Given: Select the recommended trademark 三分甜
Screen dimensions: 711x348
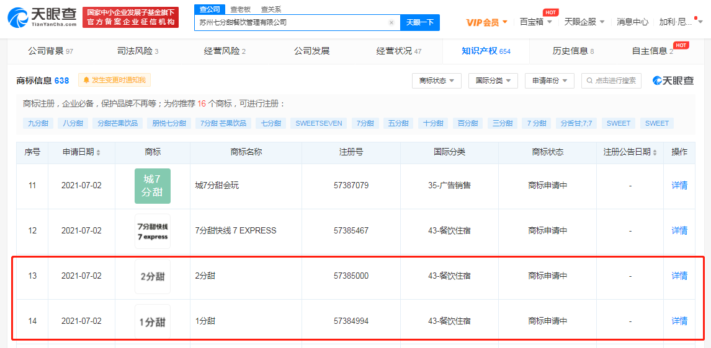Looking at the screenshot, I should tap(503, 123).
